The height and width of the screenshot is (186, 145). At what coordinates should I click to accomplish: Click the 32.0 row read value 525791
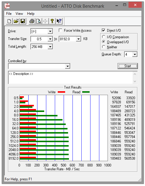(x=130, y=124)
